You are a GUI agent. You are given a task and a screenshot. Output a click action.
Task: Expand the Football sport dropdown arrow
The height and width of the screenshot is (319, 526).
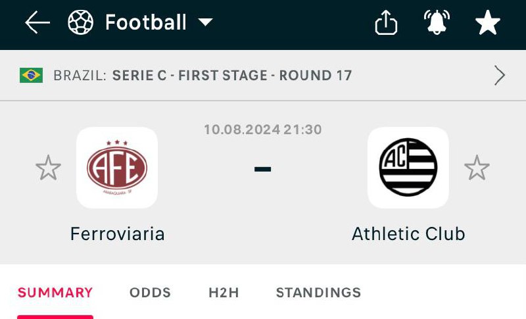coord(205,23)
